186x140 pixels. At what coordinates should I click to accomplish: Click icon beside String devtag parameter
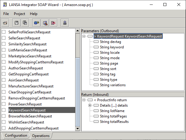pos(96,42)
